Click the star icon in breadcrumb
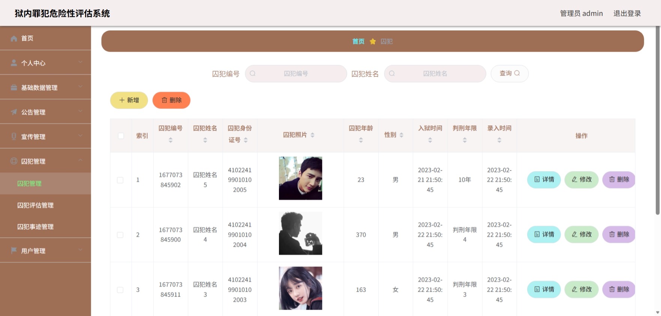661x316 pixels. [373, 41]
